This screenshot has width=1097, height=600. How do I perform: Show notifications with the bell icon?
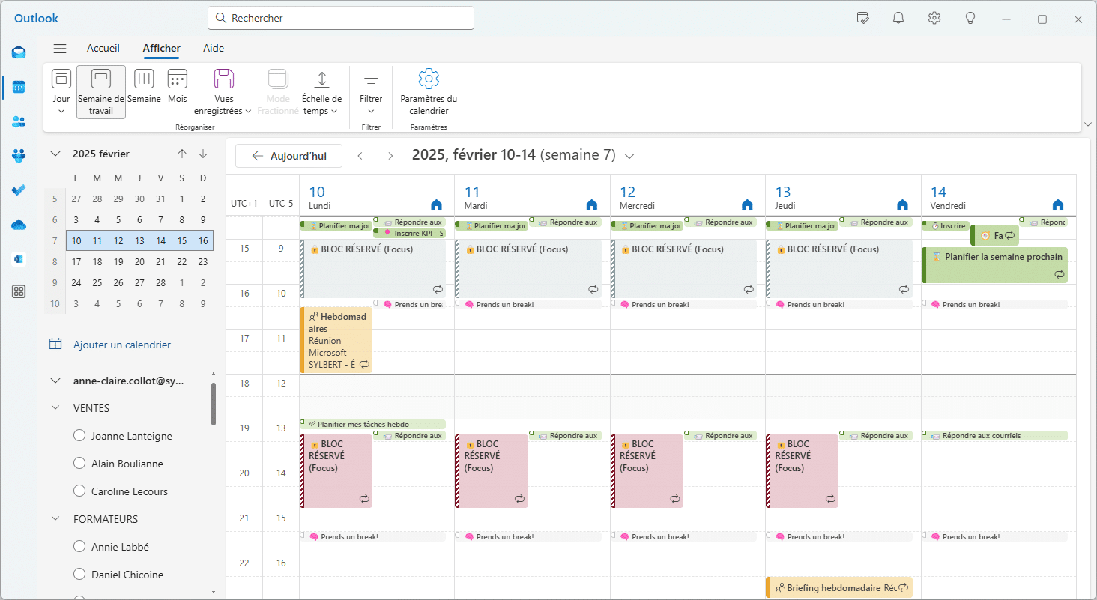(x=898, y=19)
